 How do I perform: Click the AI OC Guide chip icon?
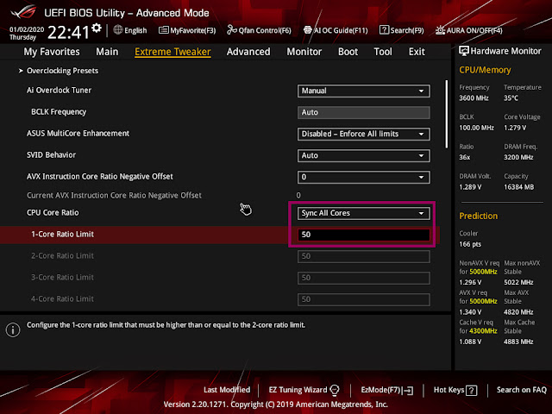307,30
